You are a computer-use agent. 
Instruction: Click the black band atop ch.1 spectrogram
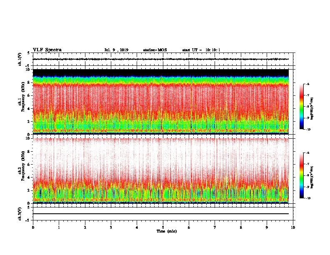coord(161,72)
